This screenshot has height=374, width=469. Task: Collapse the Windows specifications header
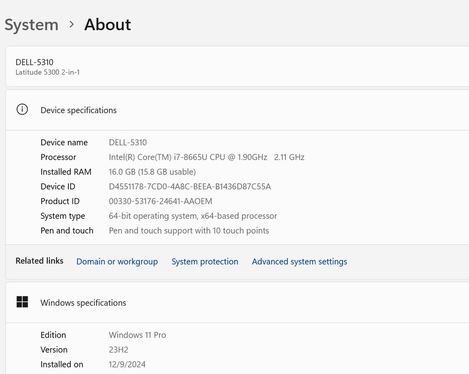[x=237, y=302]
